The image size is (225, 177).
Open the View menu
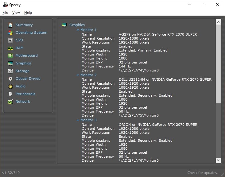click(x=16, y=13)
